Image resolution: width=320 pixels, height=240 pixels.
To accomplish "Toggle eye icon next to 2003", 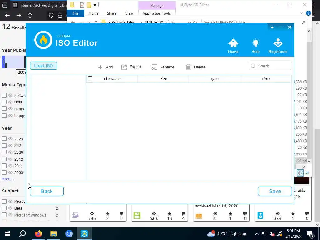I will click(10, 172).
